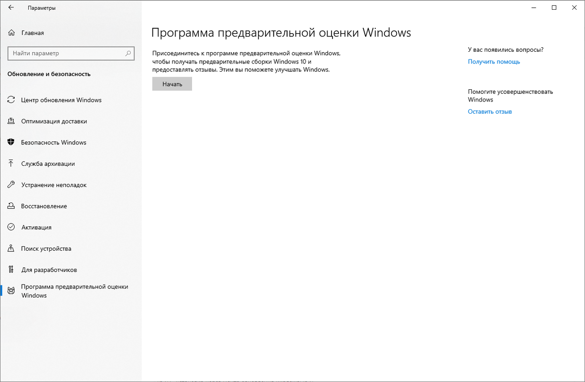Click the Оптимизация доставки icon
The image size is (585, 382).
11,121
